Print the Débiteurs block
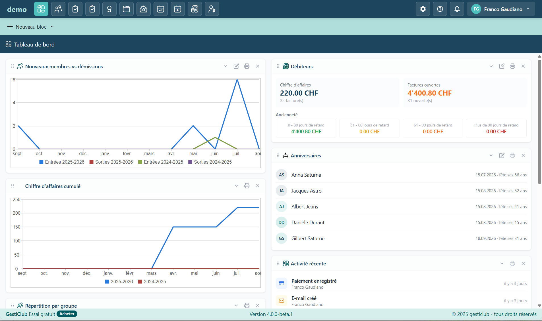 click(x=512, y=66)
